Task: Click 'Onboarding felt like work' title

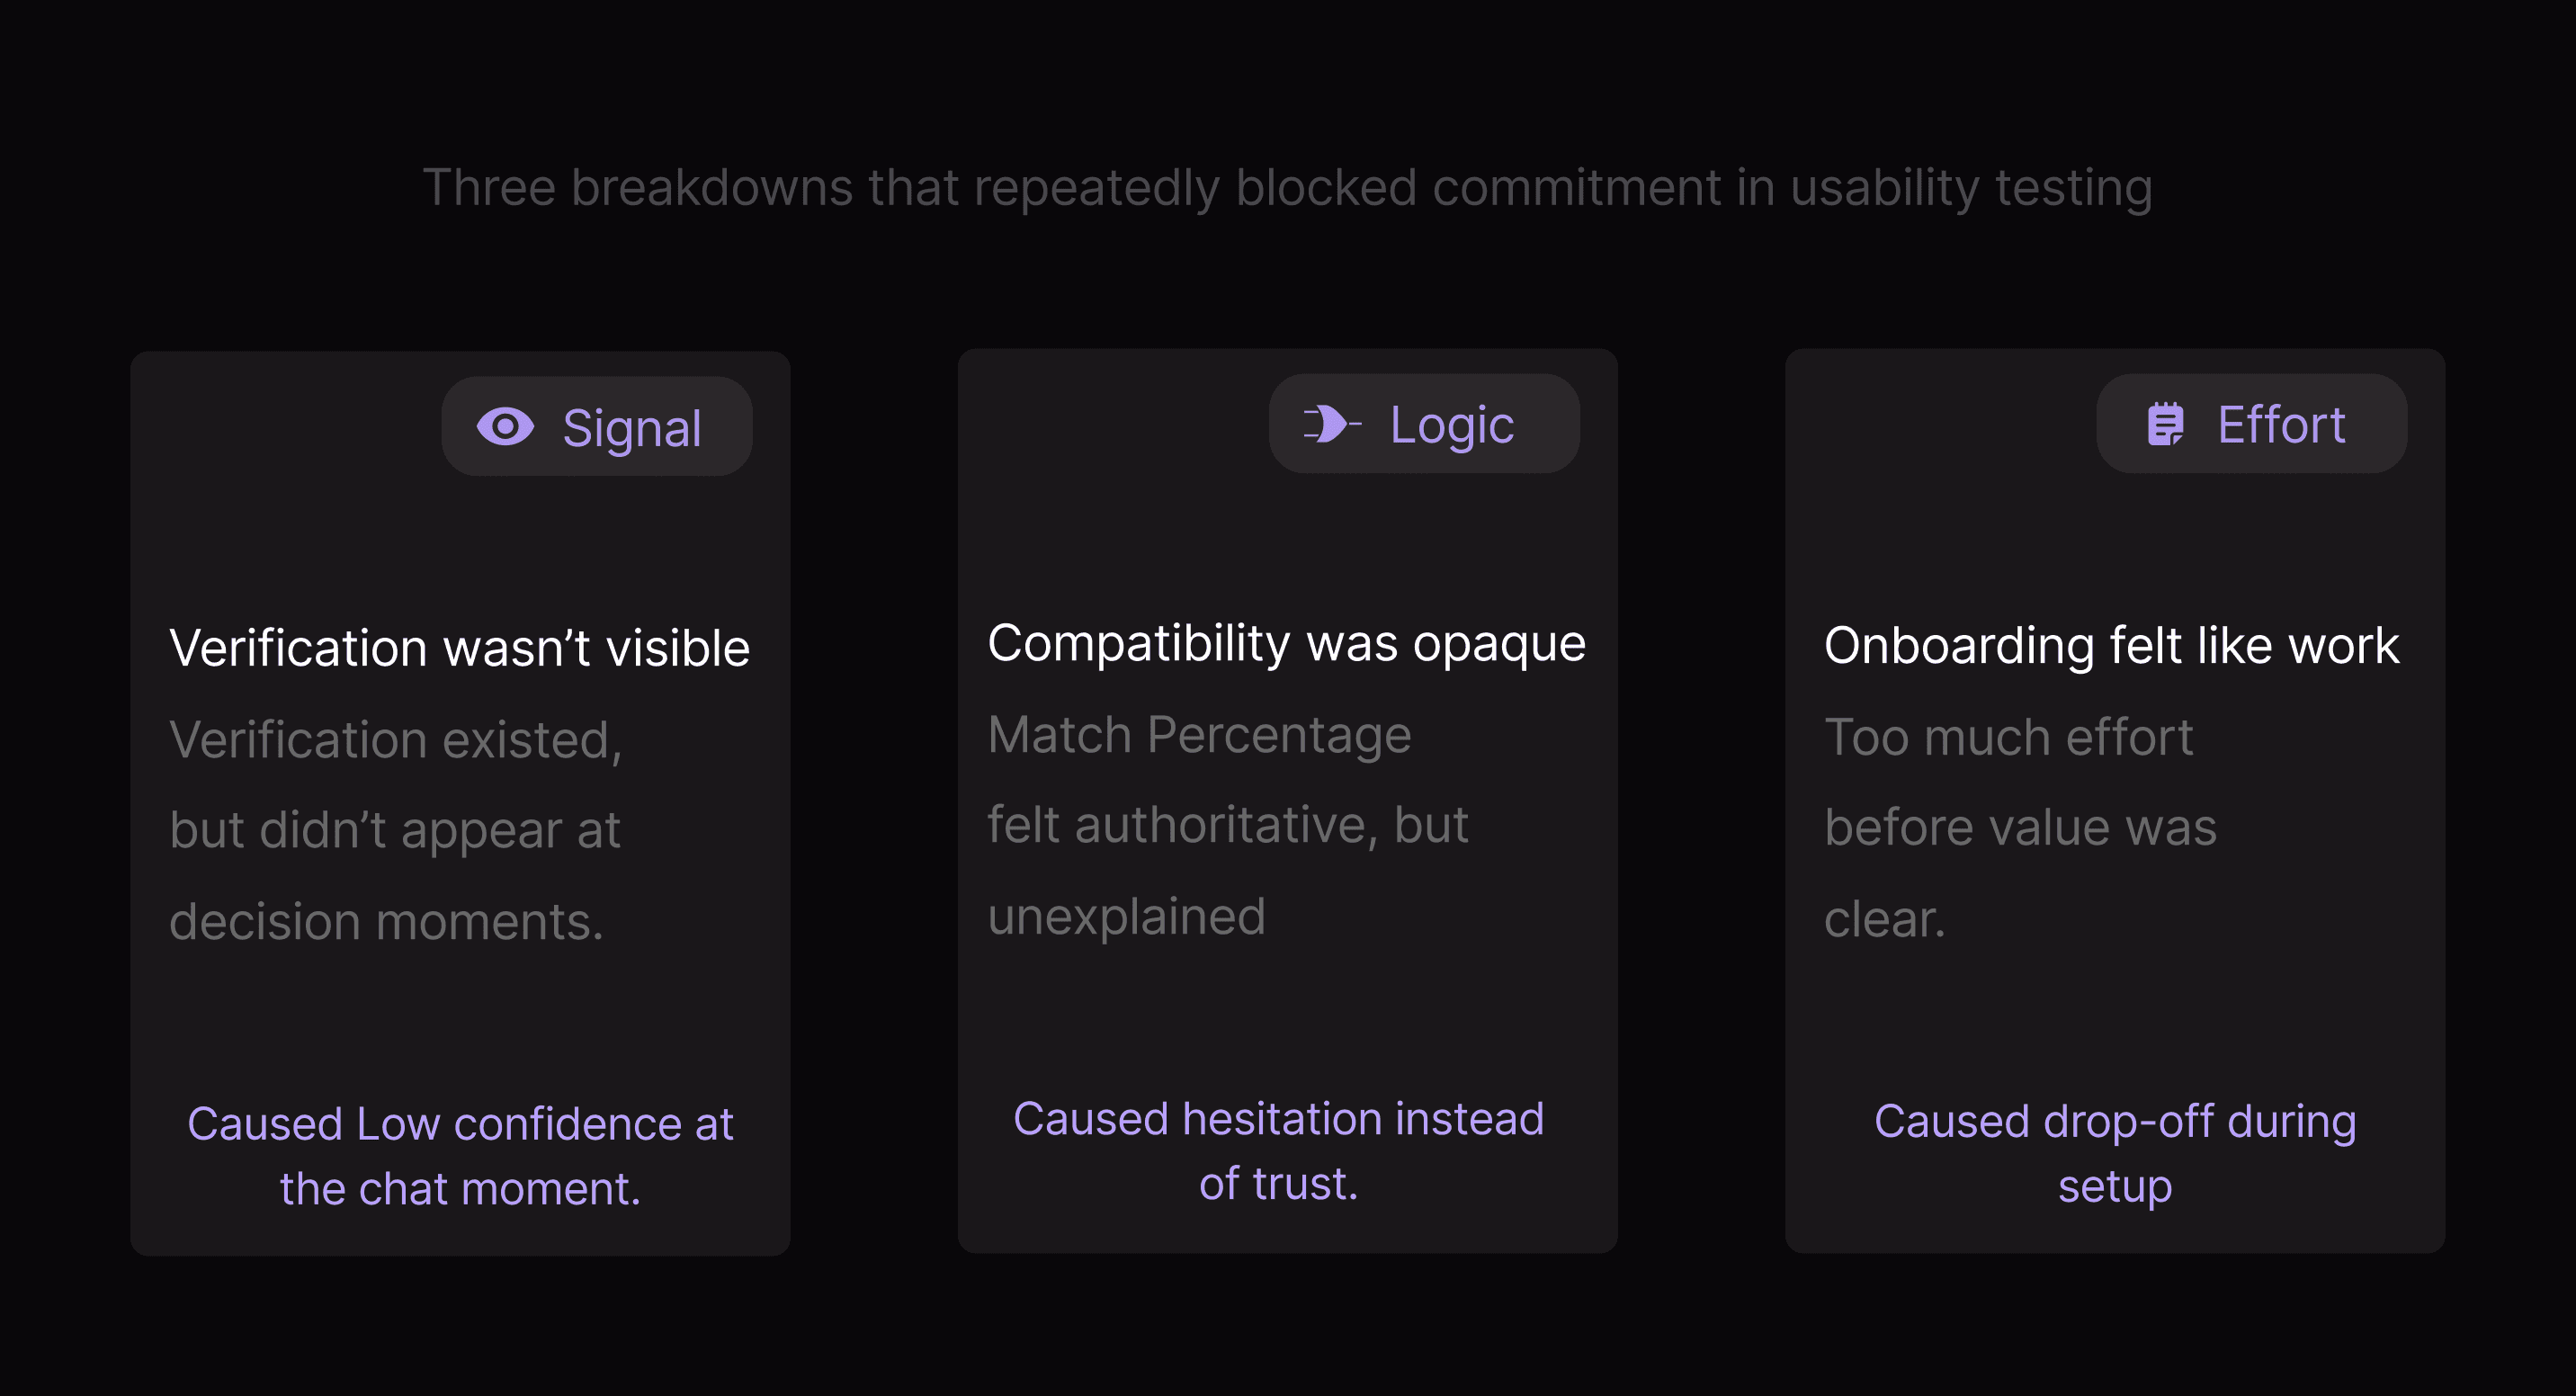Action: click(x=2112, y=645)
